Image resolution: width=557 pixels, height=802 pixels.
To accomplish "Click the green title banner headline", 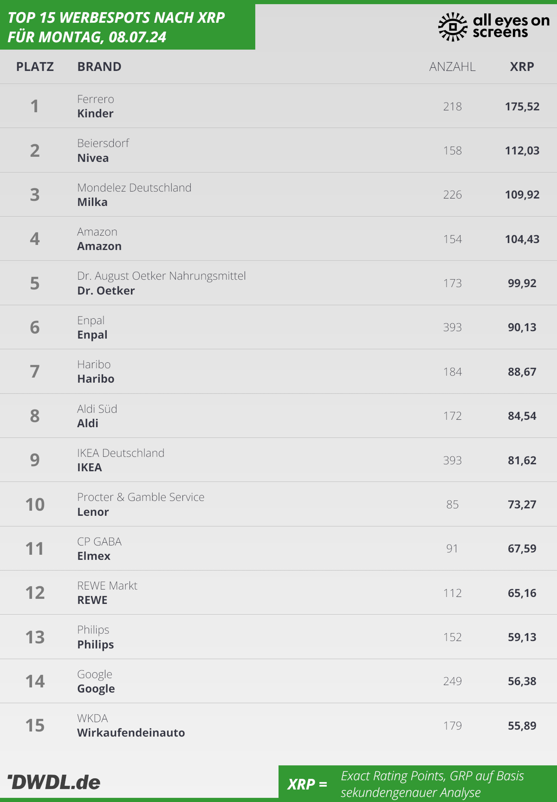I will pyautogui.click(x=116, y=27).
